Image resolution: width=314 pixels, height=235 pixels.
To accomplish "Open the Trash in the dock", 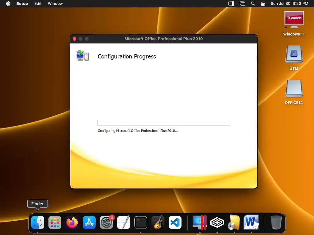I will tap(276, 222).
